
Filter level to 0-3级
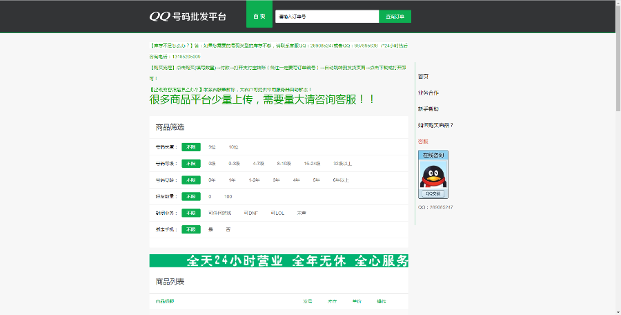(234, 164)
